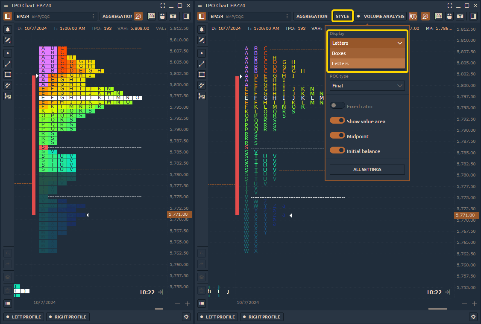Turn off Show value area switch
Image resolution: width=481 pixels, height=324 pixels.
337,121
